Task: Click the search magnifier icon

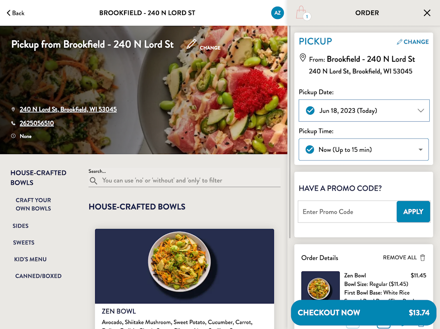Action: [x=94, y=181]
